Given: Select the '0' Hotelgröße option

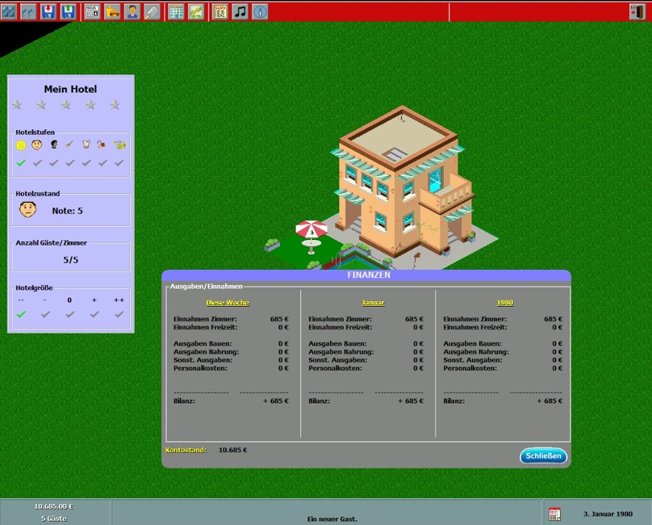Looking at the screenshot, I should [x=69, y=313].
